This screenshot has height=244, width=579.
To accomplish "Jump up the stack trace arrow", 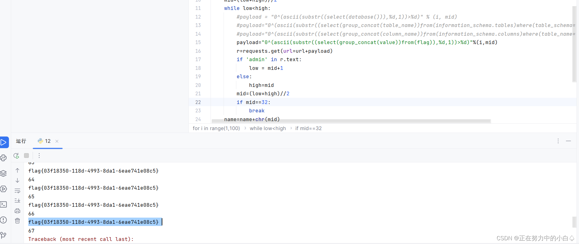I will pos(17,170).
